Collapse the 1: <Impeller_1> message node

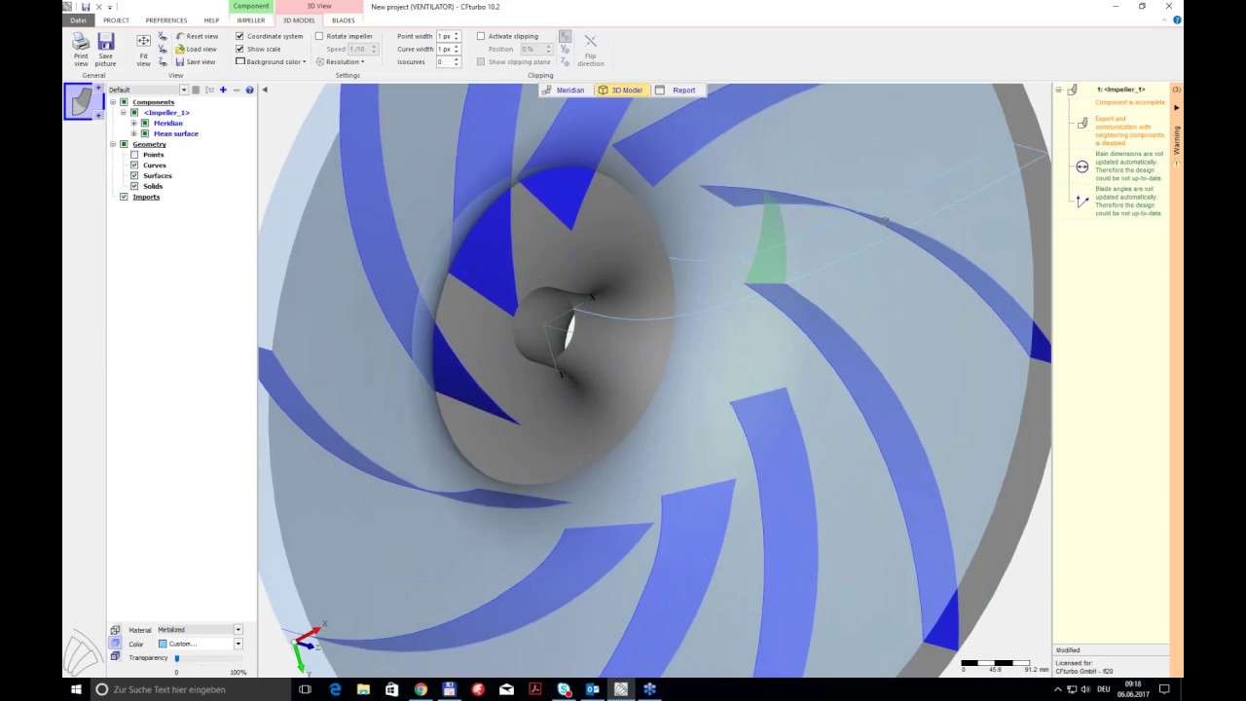[1058, 90]
